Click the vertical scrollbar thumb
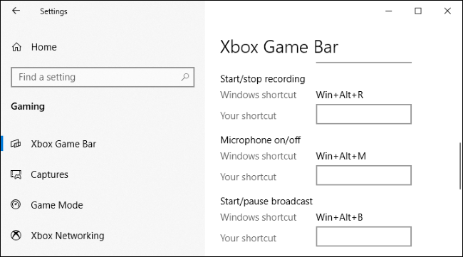This screenshot has height=257, width=463. 460,166
